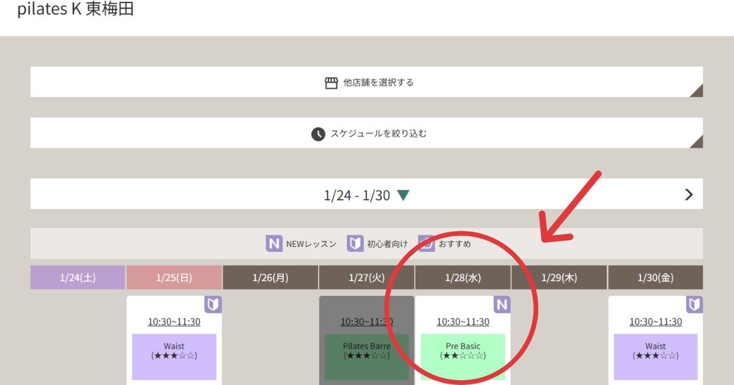Click beginner badge on 1/25 Waist lesson

coord(213,304)
